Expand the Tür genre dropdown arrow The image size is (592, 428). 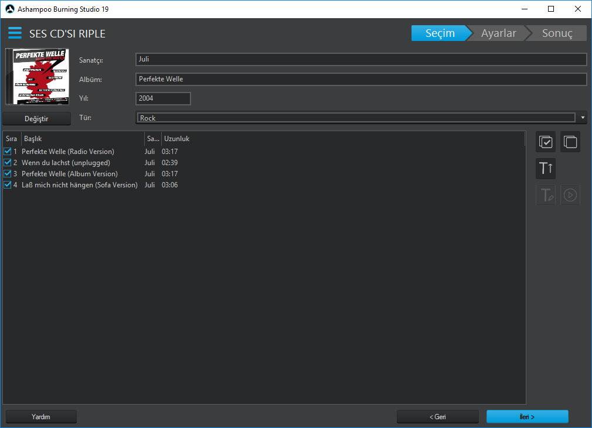(583, 118)
